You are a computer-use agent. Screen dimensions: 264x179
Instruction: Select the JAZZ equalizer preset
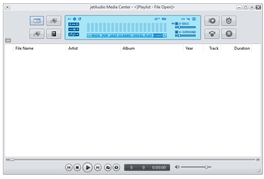click(113, 36)
